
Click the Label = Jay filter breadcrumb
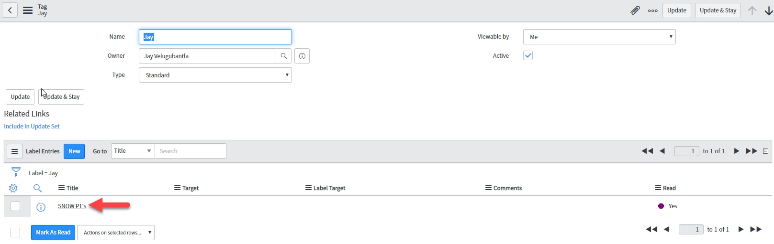[x=43, y=173]
